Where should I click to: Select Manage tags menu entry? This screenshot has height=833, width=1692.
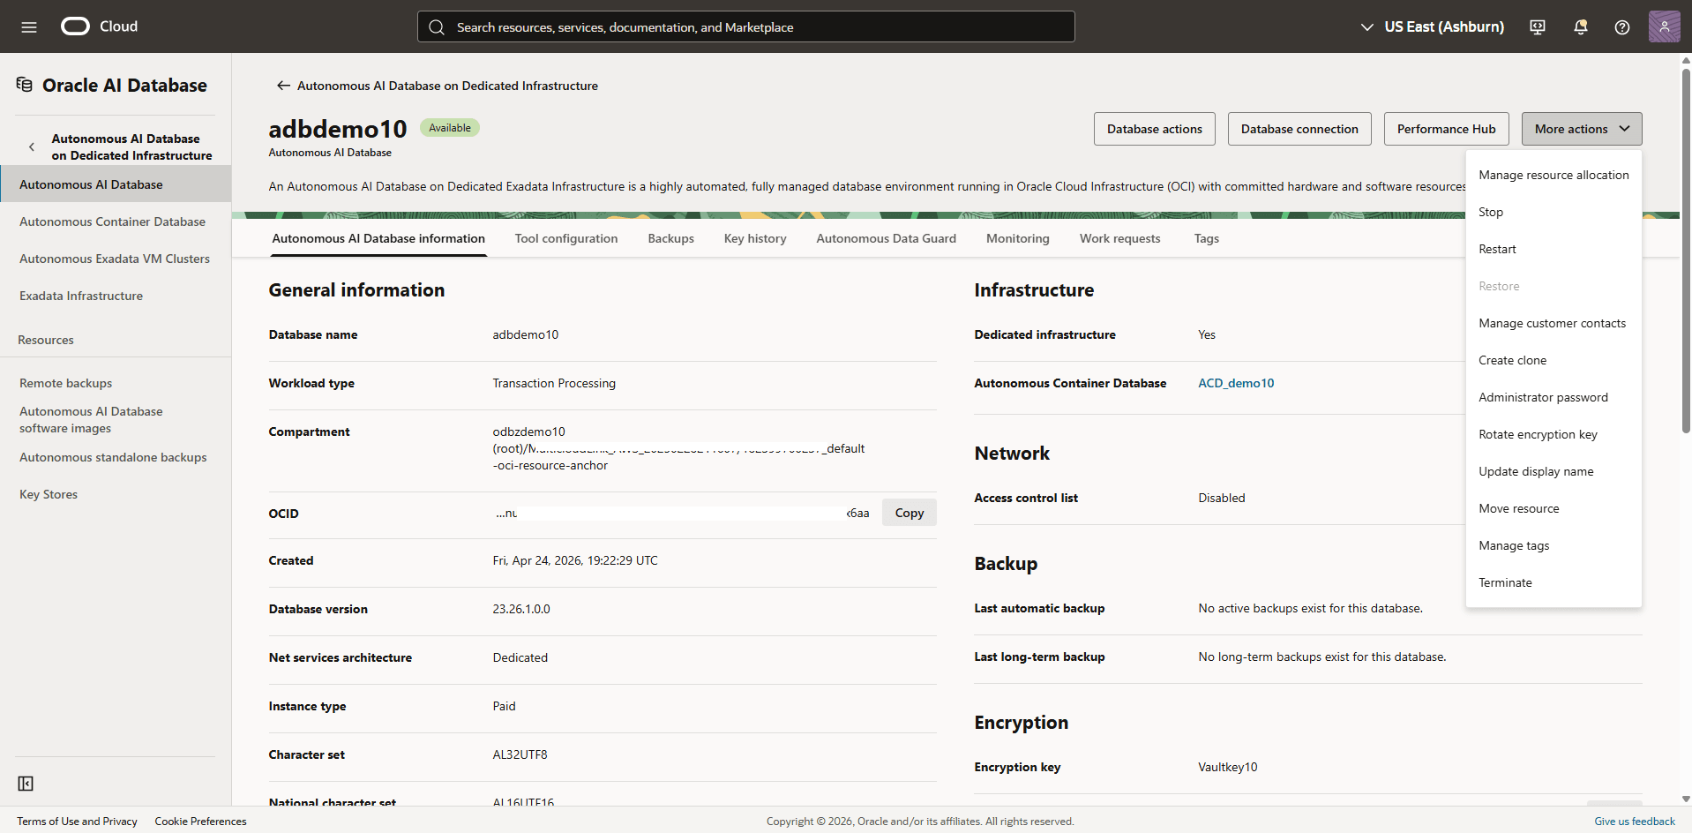click(1553, 545)
